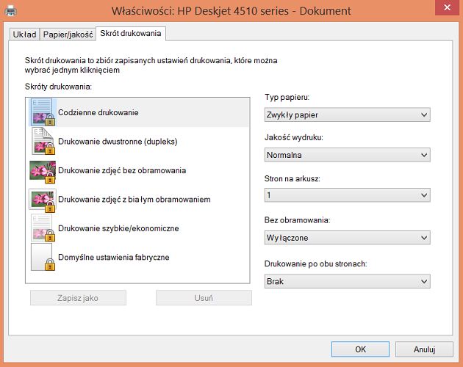
Task: Open the Stron na arkusz dropdown
Action: click(x=347, y=195)
